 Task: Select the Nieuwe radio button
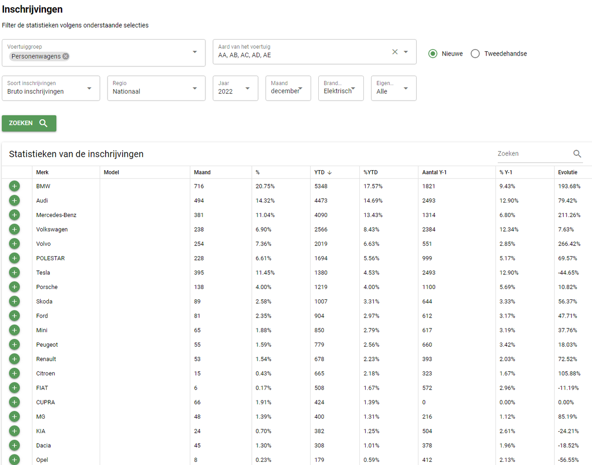(433, 54)
